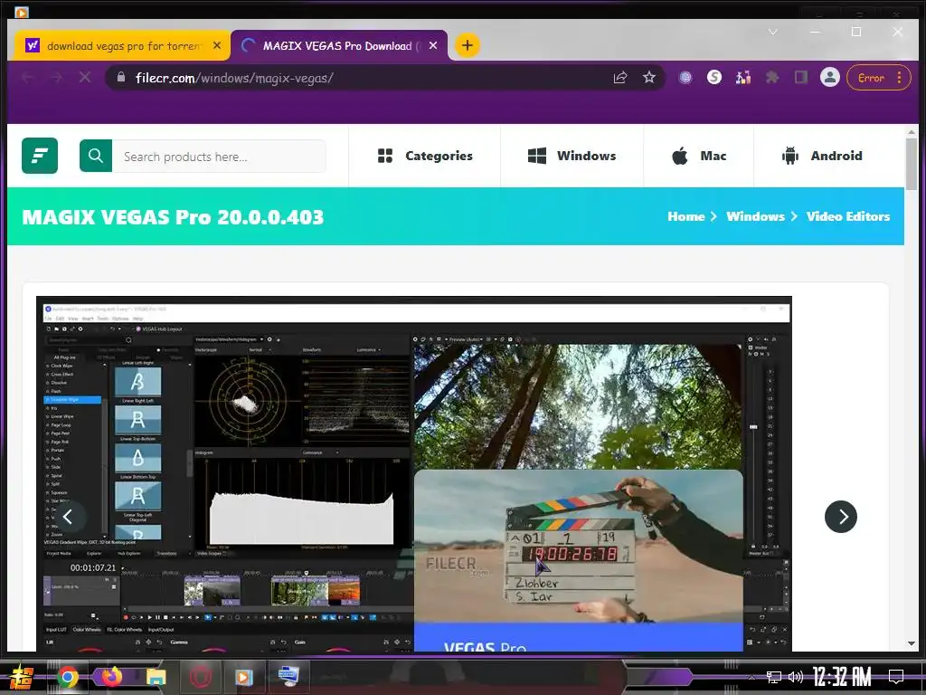Launch Opera from taskbar
The image size is (926, 695).
tap(201, 677)
